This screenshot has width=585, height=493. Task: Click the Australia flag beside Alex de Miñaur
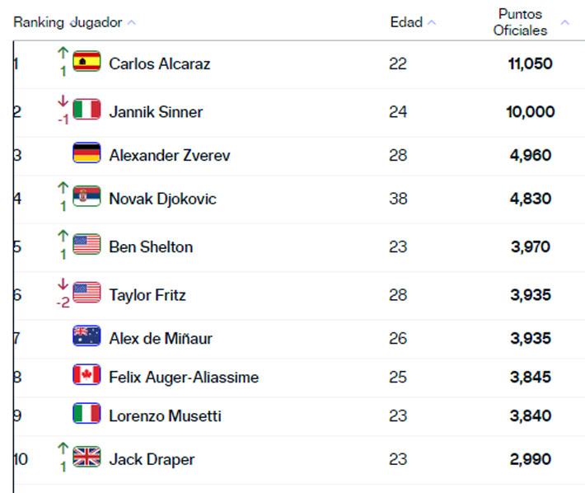click(87, 337)
